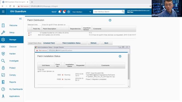
Task: Open the hamburger navigation menu
Action: [3, 12]
